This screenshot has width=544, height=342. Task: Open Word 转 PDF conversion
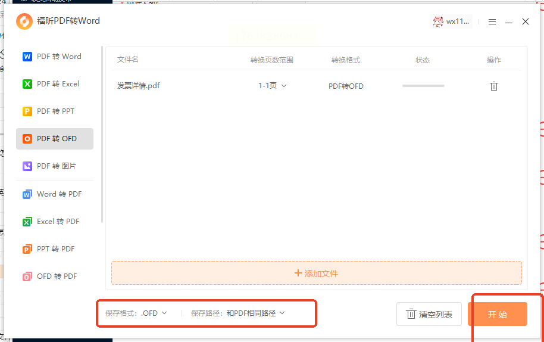point(55,194)
